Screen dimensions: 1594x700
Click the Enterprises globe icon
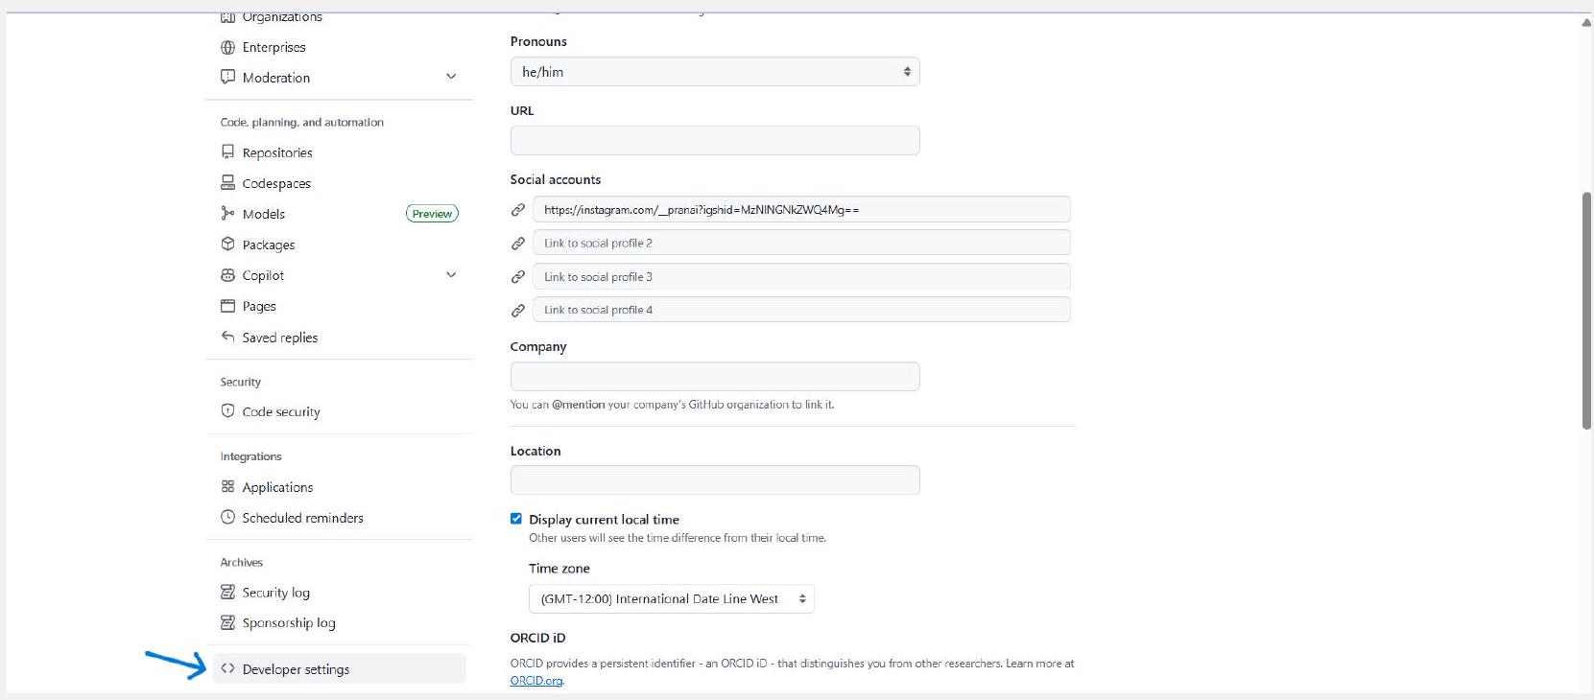227,47
